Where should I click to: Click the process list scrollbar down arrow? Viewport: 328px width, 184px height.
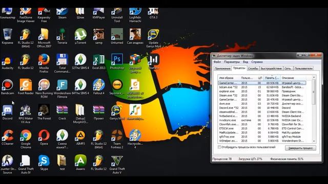coord(314,141)
